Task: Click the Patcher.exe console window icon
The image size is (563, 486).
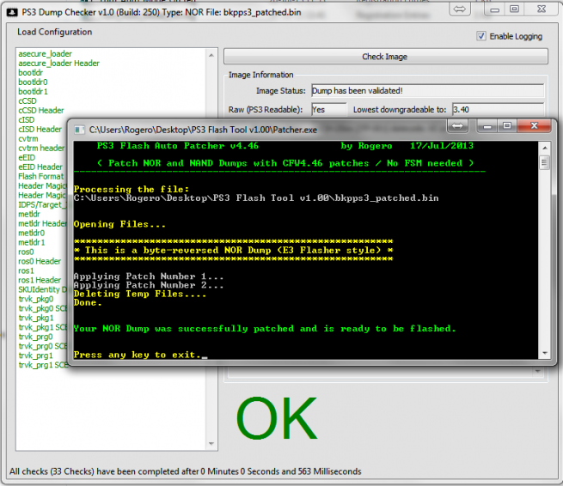Action: 79,130
